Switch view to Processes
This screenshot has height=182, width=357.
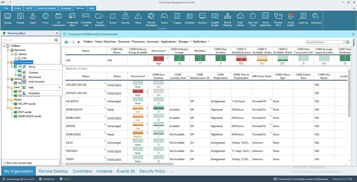[138, 41]
